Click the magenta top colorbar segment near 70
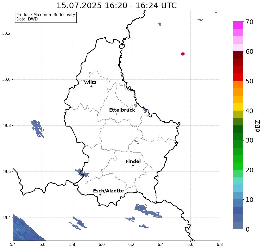Image resolution: width=263 pixels, height=249 pixels. [x=238, y=25]
